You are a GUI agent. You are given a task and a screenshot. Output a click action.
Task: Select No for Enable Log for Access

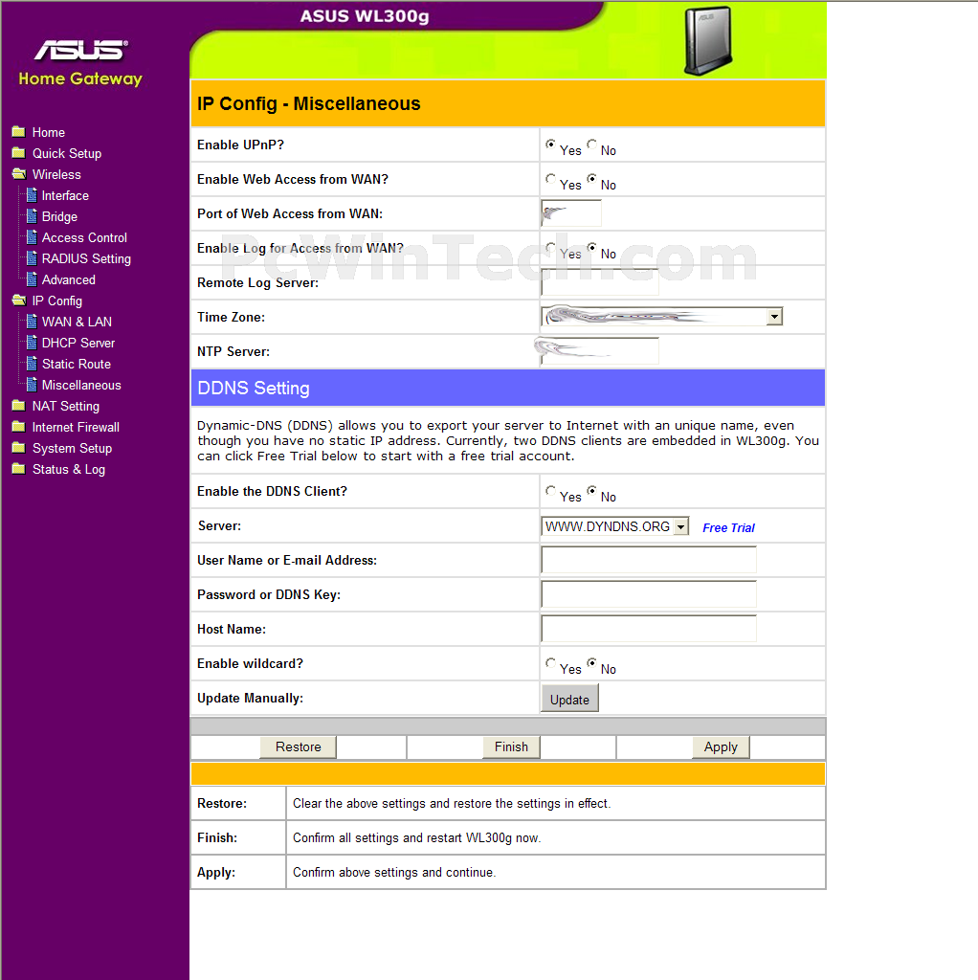tap(591, 248)
